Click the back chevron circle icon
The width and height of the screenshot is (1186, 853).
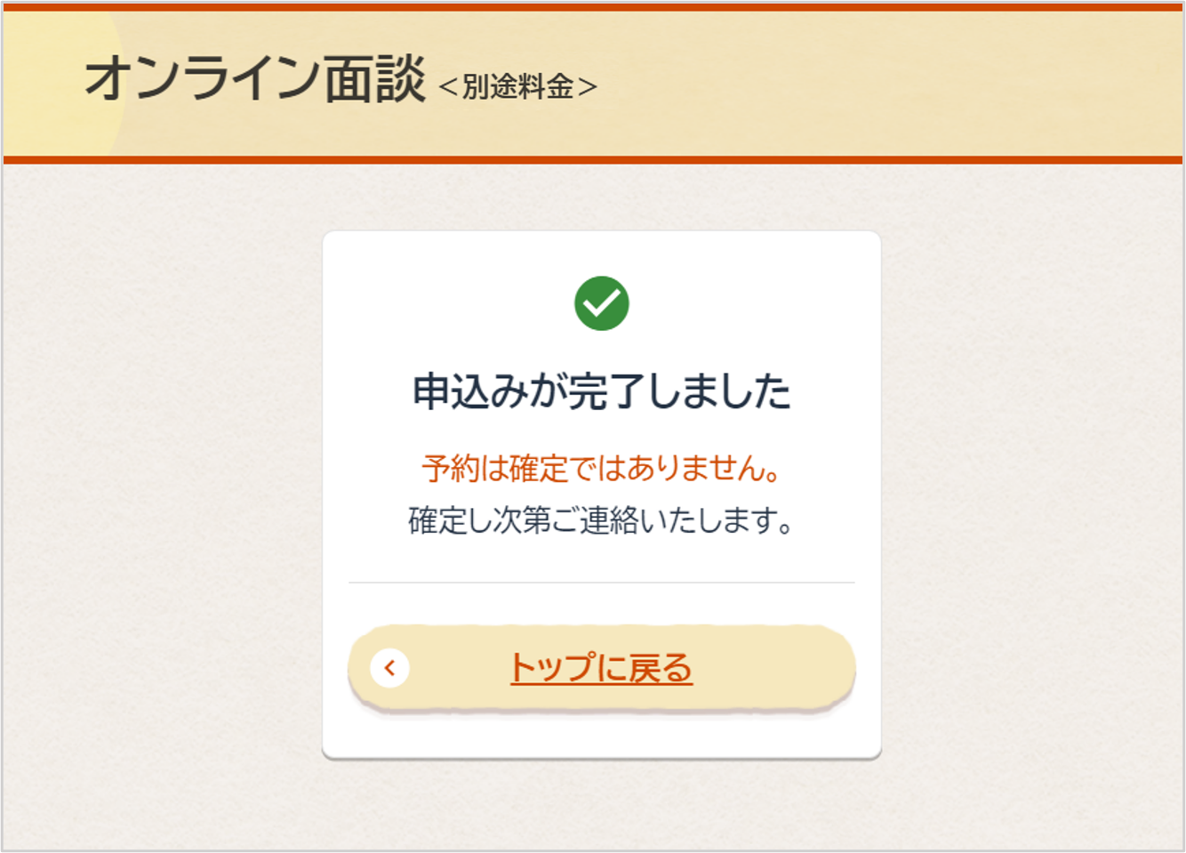tap(389, 668)
